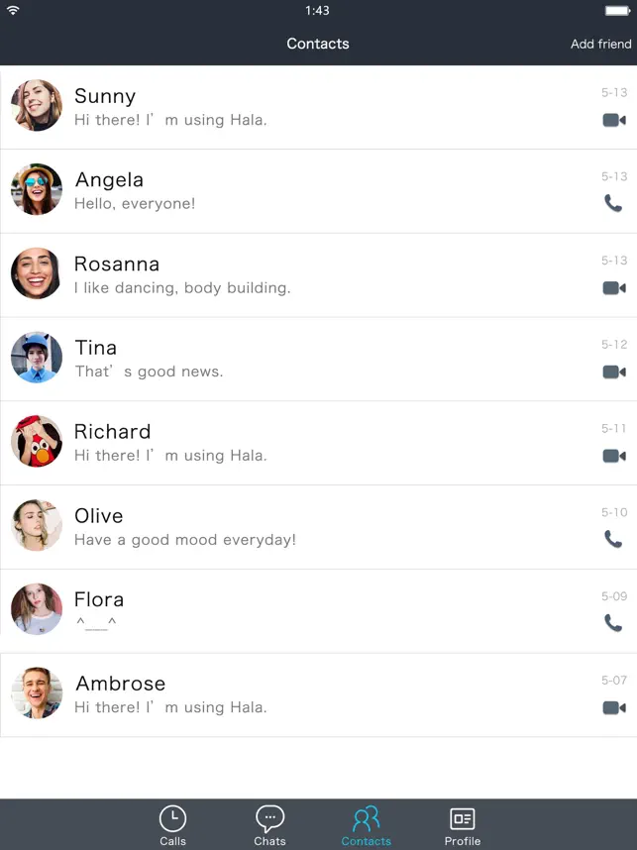Viewport: 637px width, 850px height.
Task: Open the Chats tab
Action: tap(270, 825)
